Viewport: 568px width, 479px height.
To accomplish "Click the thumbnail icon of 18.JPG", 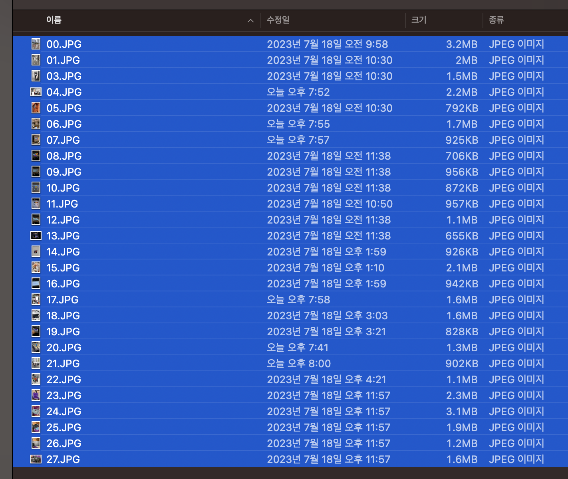I will (36, 315).
